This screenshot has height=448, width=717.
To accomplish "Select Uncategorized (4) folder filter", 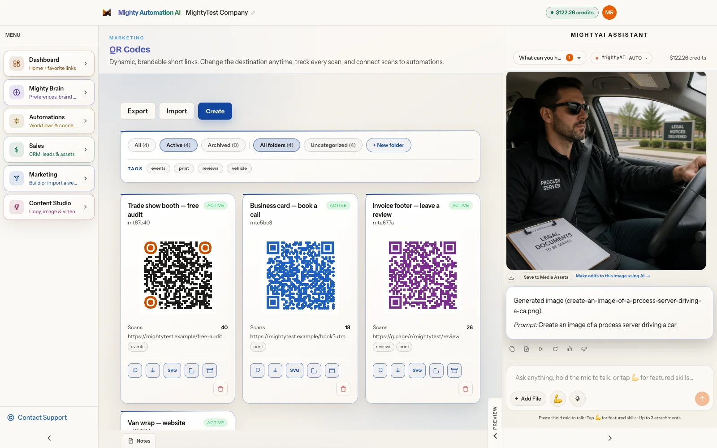I will coord(333,145).
